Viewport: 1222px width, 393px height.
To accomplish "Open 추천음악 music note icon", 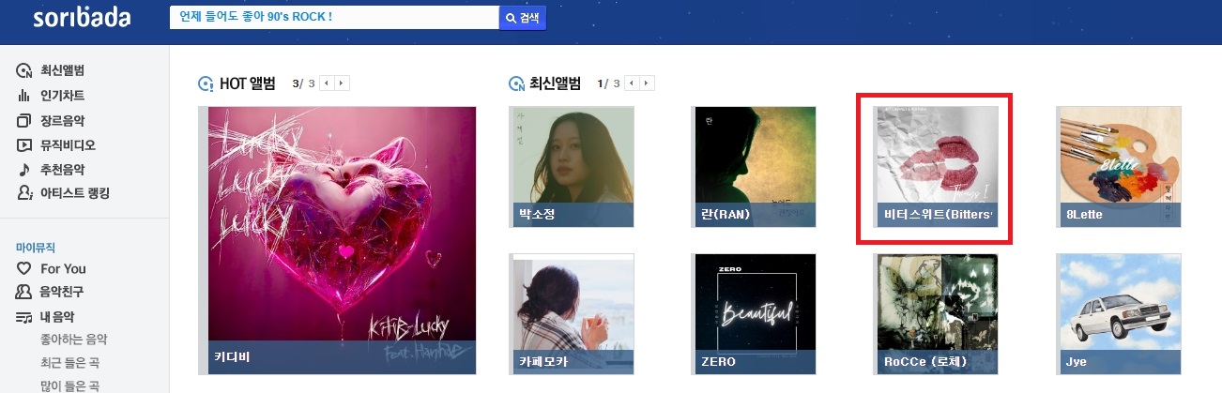I will (x=24, y=170).
